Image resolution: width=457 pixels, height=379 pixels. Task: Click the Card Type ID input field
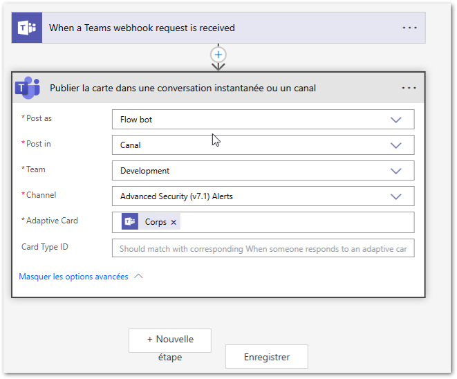[x=263, y=248]
